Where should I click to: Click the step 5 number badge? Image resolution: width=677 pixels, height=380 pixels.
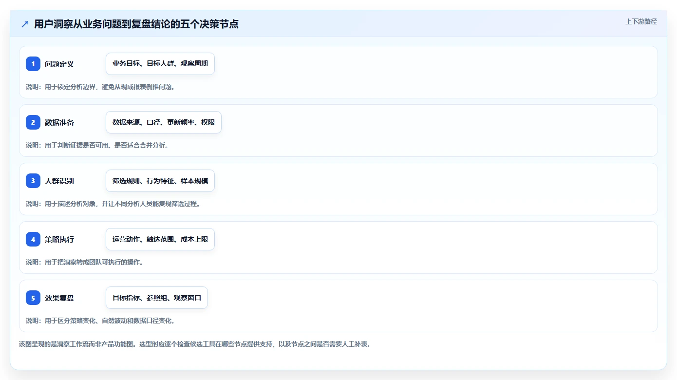[33, 298]
